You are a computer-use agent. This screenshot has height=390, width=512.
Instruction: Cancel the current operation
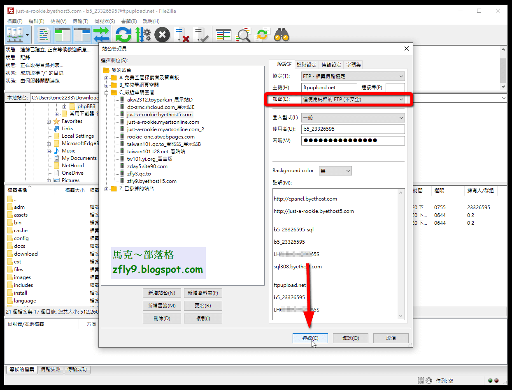pyautogui.click(x=162, y=35)
